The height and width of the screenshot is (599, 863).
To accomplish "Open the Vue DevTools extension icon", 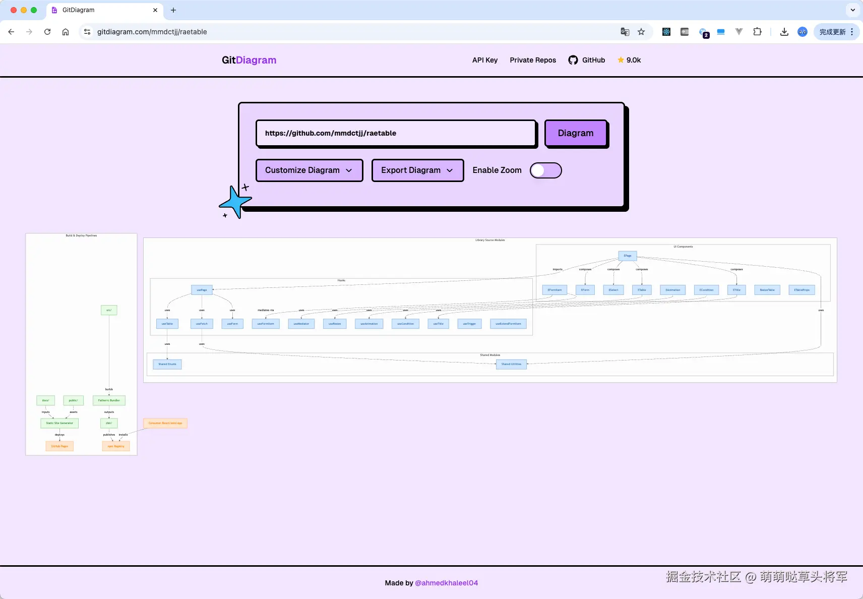I will pyautogui.click(x=739, y=32).
